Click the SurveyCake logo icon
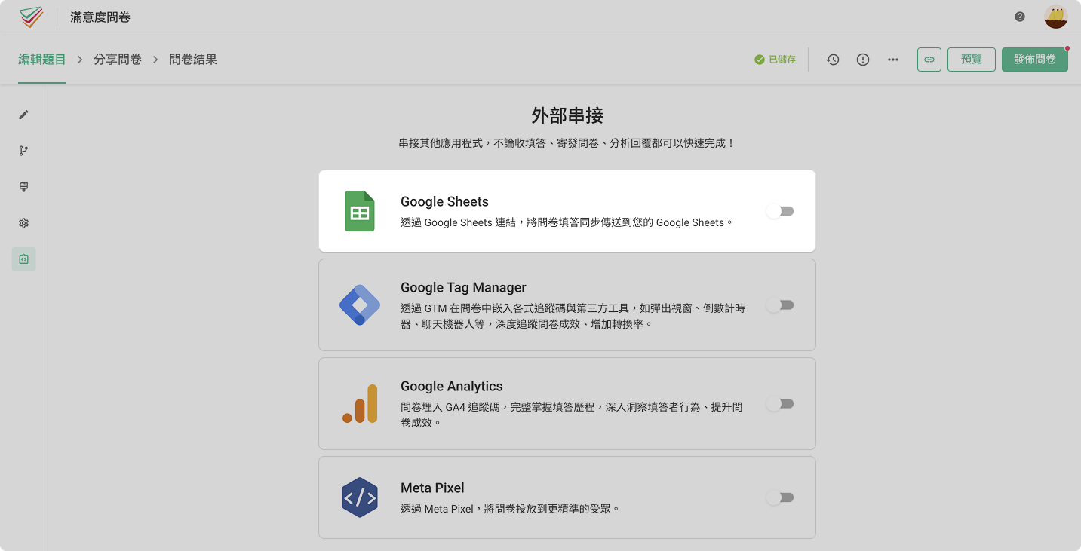Viewport: 1081px width, 551px height. pos(32,17)
